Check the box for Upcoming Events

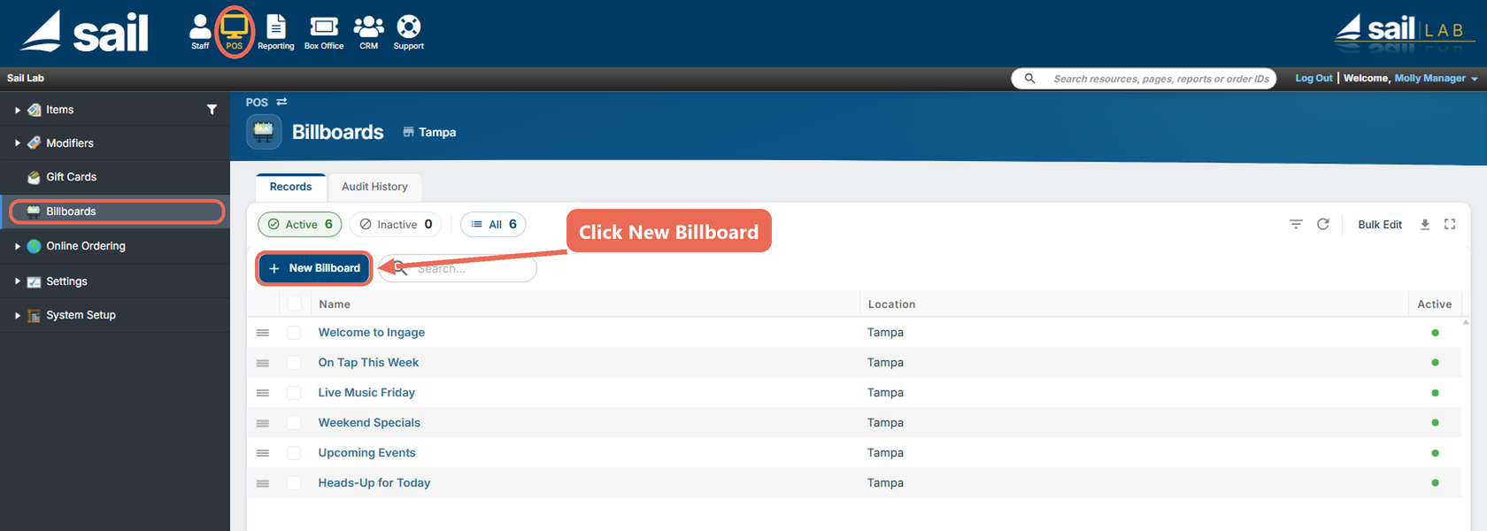[x=294, y=453]
